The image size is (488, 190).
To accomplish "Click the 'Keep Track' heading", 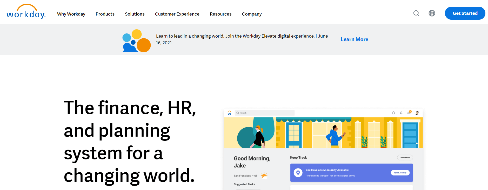I will click(298, 158).
